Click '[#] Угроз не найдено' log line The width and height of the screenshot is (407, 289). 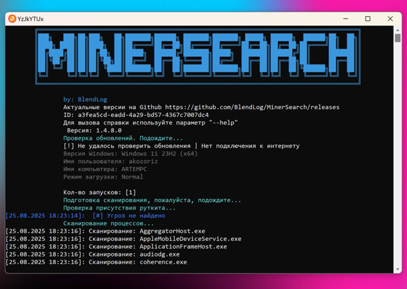point(85,215)
